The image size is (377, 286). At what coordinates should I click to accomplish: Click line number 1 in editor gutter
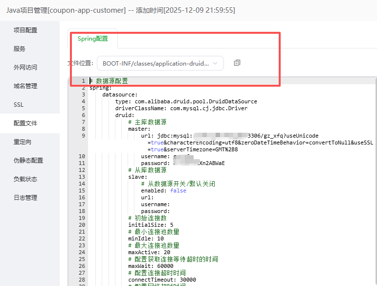(x=83, y=81)
